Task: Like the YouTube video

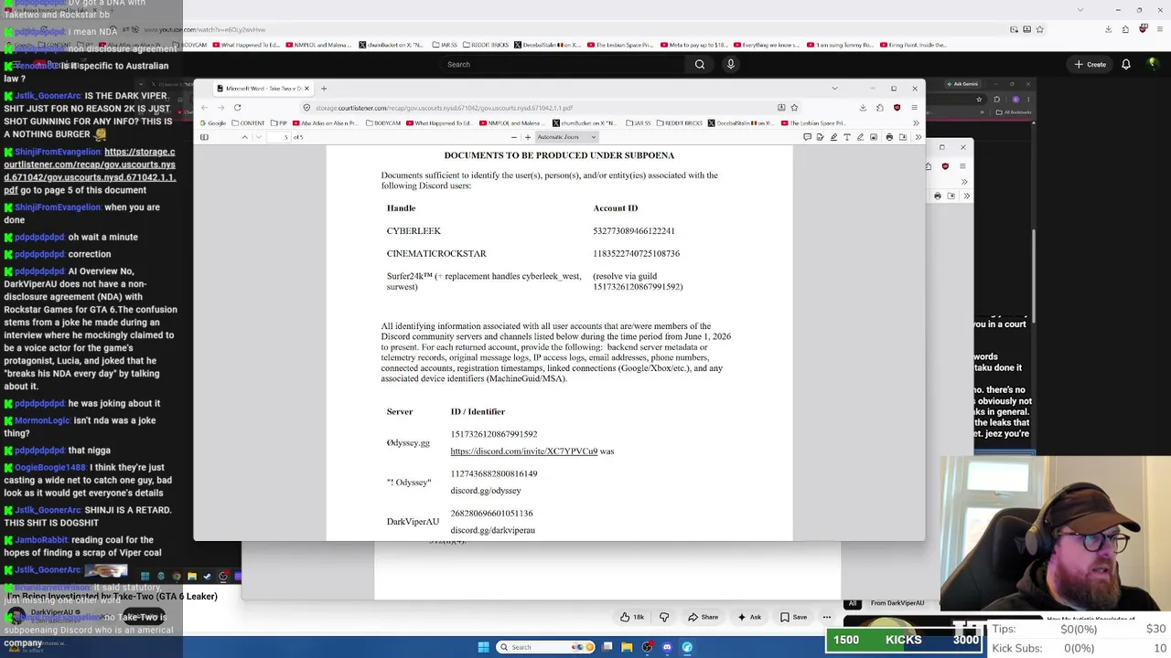Action: pyautogui.click(x=632, y=617)
